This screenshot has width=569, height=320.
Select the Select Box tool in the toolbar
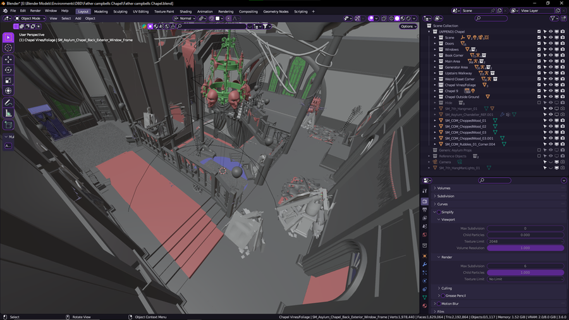click(8, 37)
